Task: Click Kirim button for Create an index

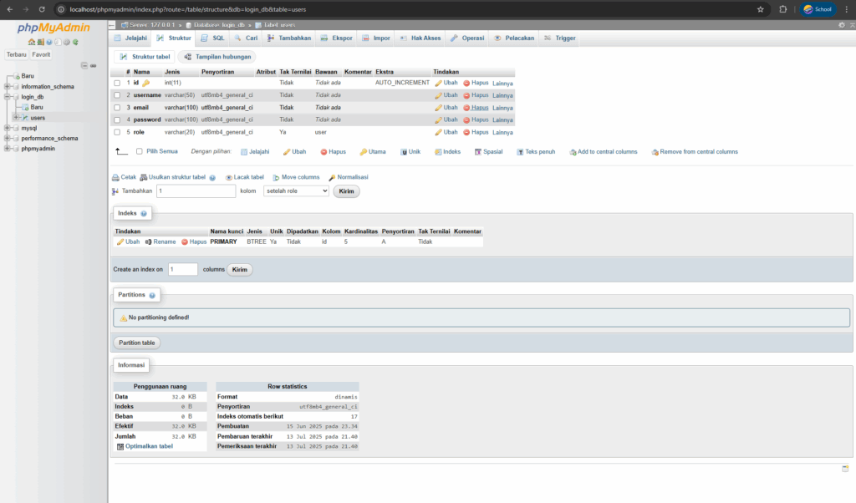Action: (x=240, y=270)
